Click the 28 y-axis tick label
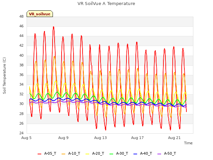Image resolution: width=213 pixels, height=160 pixels. click(21, 114)
